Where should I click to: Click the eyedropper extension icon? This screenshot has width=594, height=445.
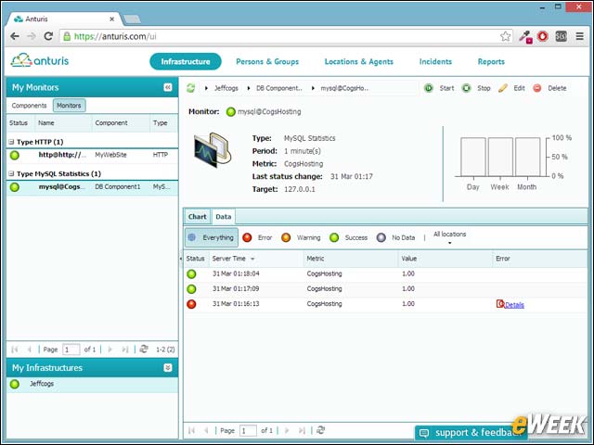pos(525,37)
